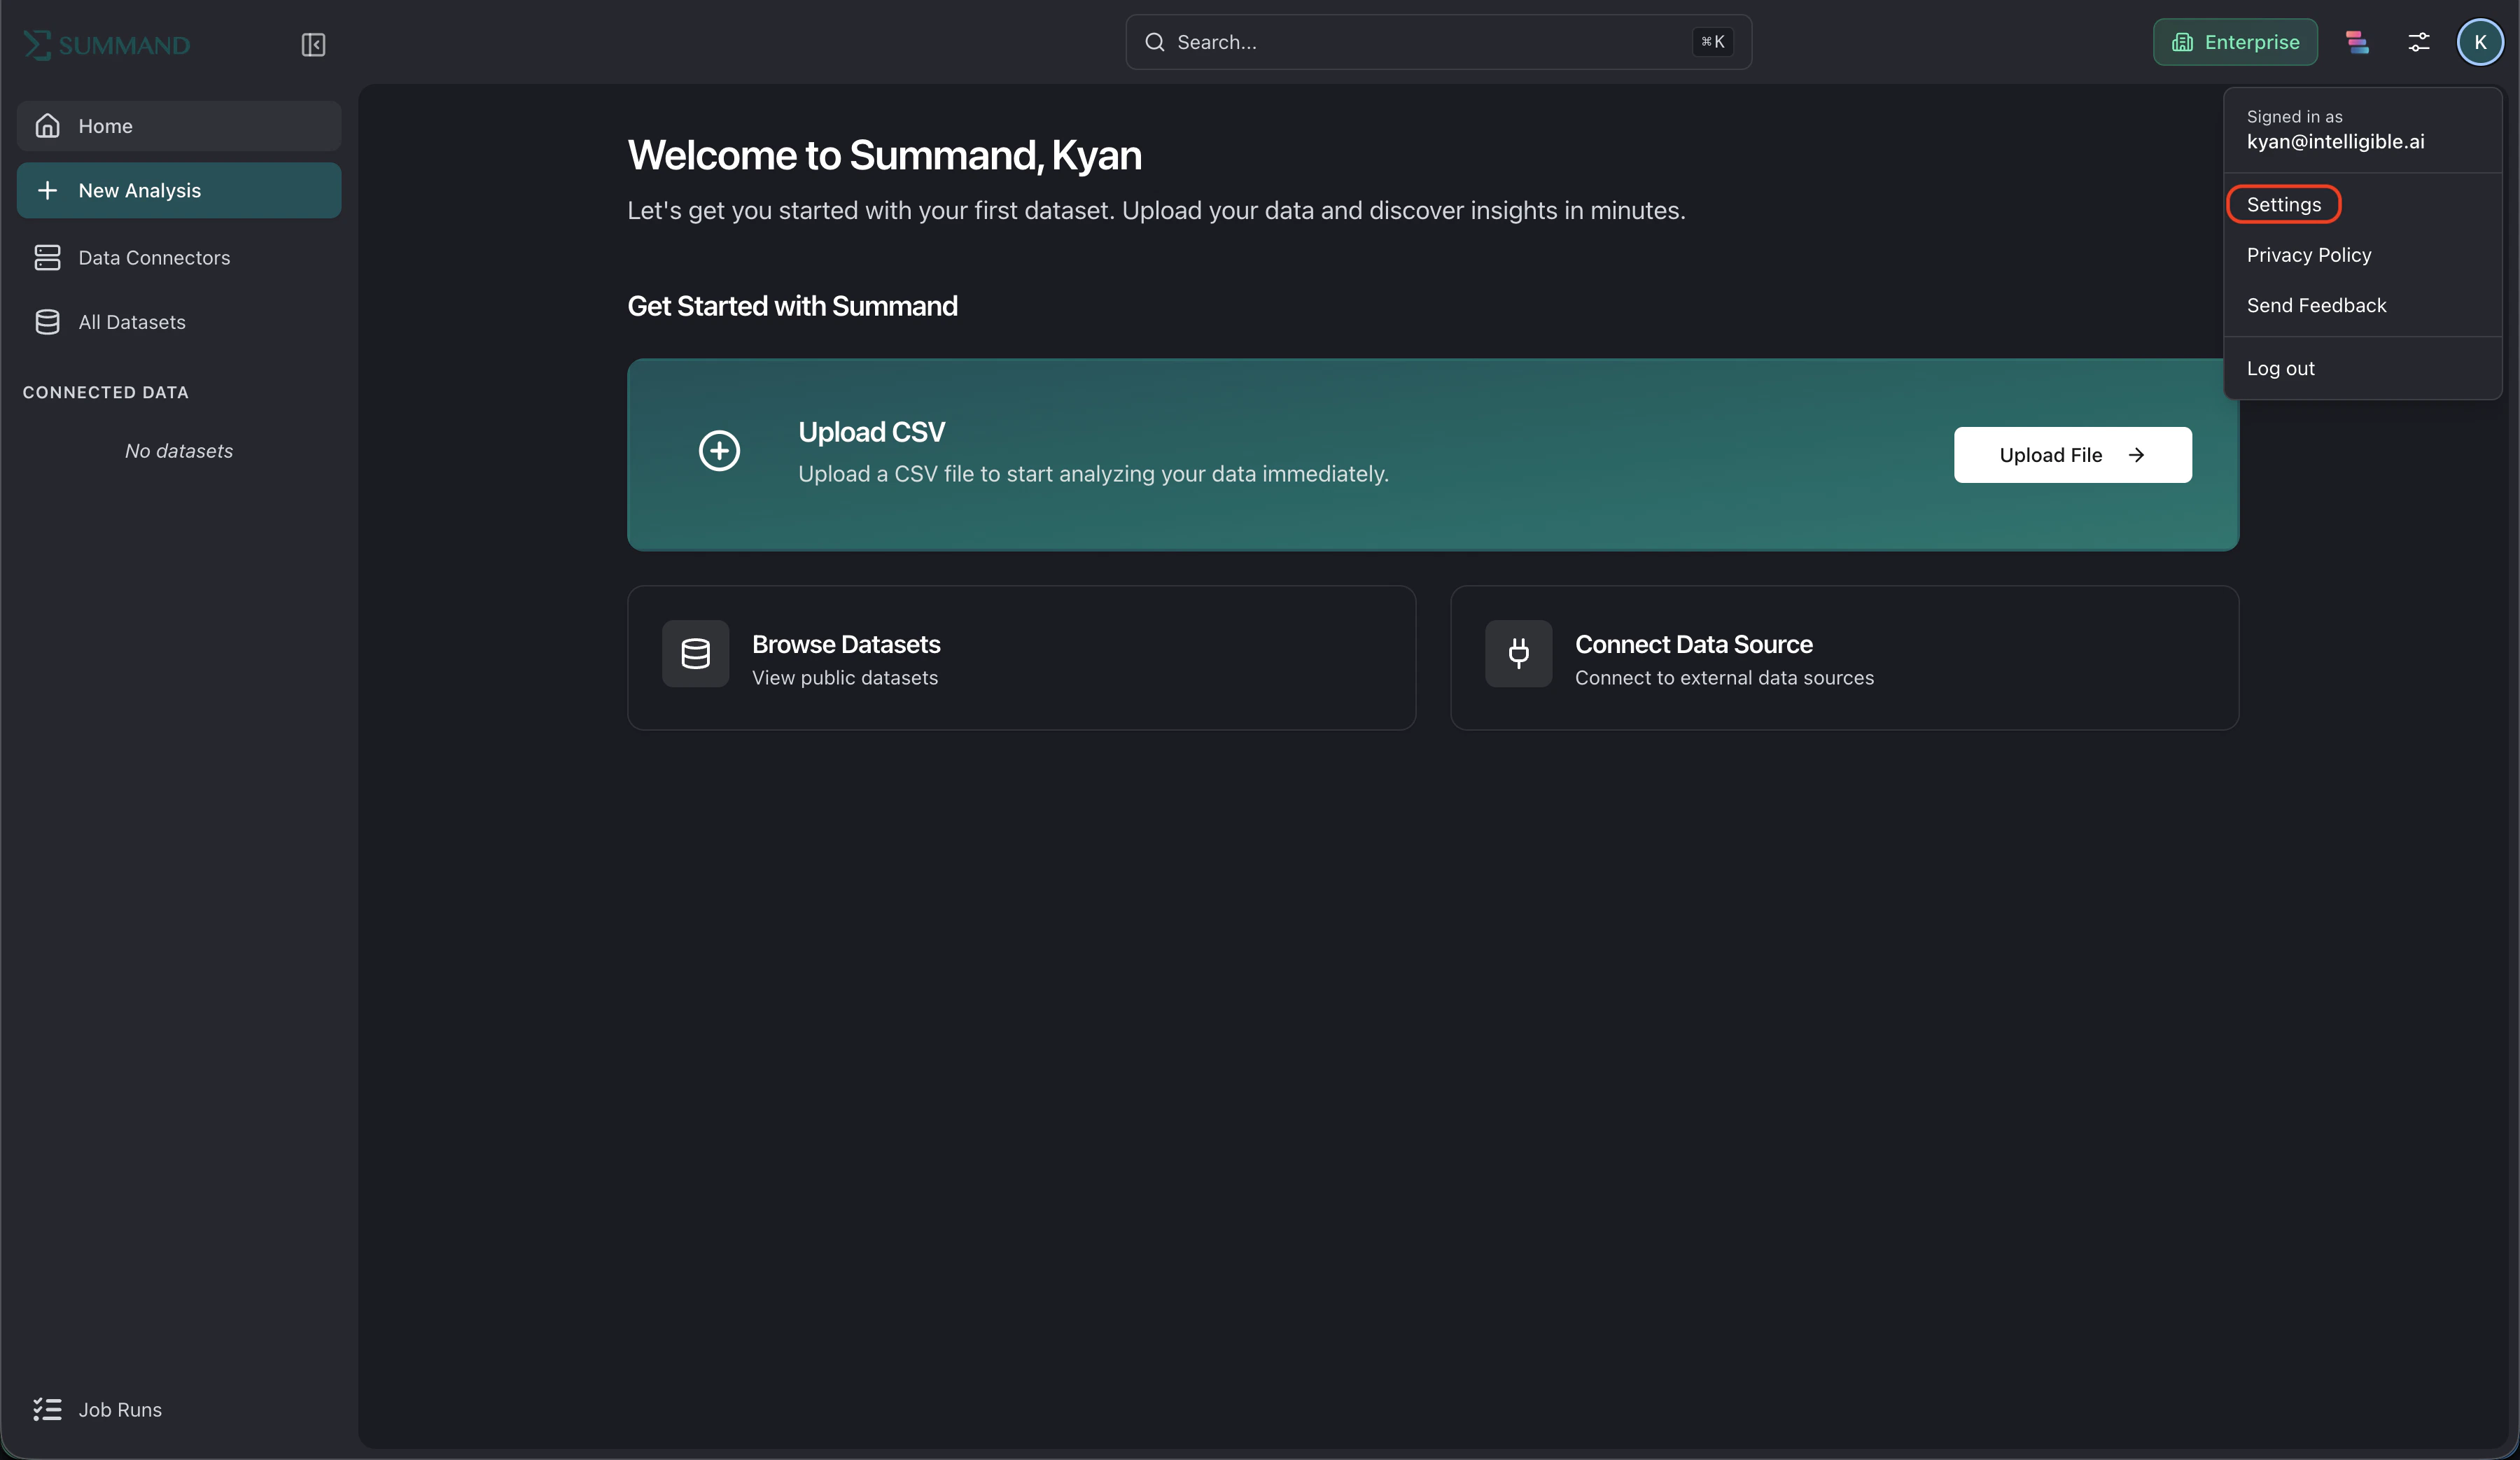Screen dimensions: 2520x1460
Task: Click the circled plus Upload CSV icon
Action: tap(719, 450)
